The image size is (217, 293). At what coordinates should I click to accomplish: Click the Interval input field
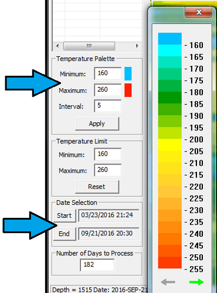pos(108,106)
